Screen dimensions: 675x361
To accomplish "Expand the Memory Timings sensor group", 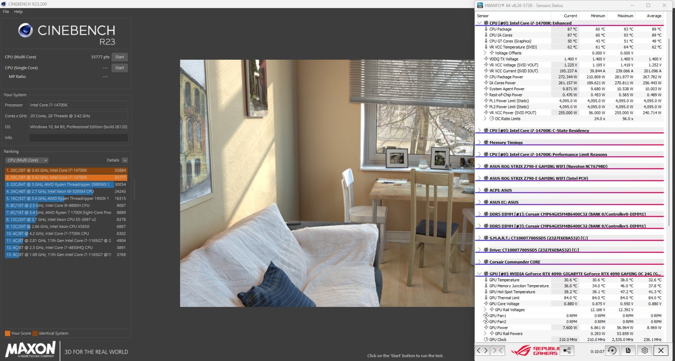I will 479,142.
